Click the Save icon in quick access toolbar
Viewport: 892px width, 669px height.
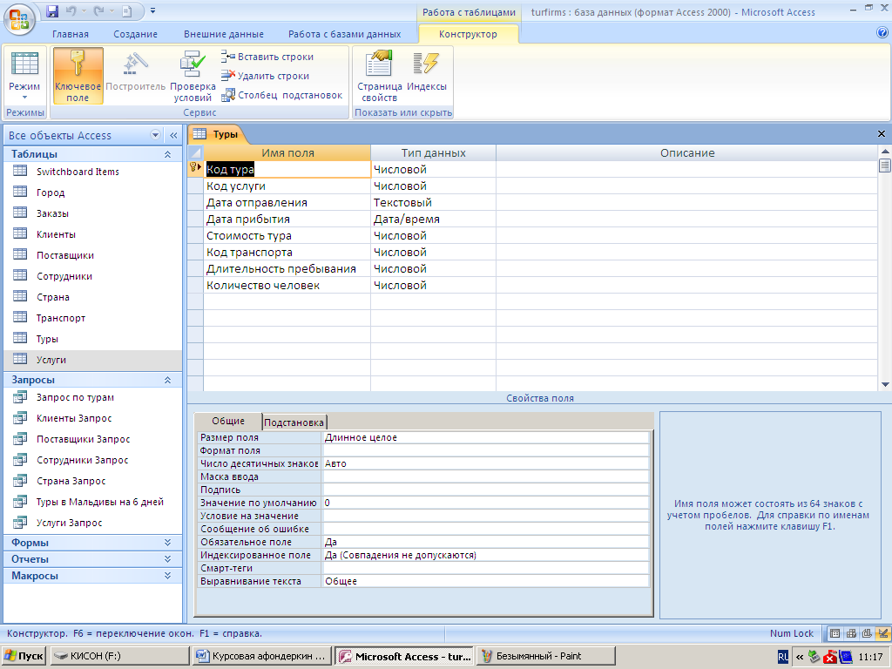point(52,11)
